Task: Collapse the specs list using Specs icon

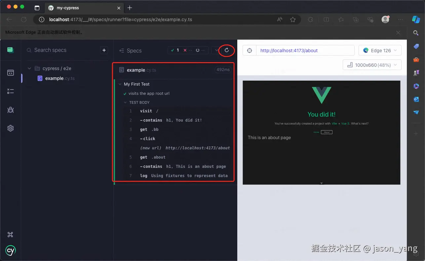Action: pos(121,51)
